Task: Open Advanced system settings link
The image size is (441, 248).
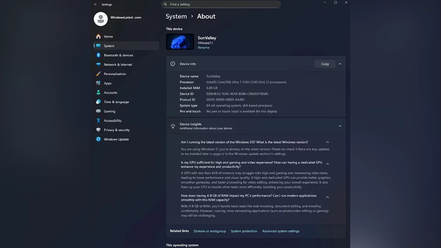Action: pos(281,231)
